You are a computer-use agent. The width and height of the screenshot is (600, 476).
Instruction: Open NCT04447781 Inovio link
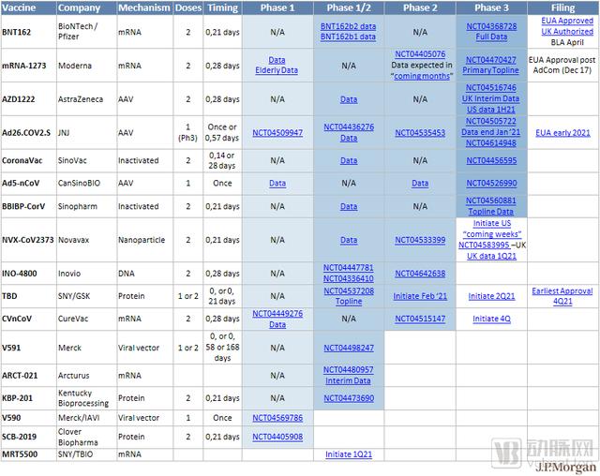click(x=348, y=268)
